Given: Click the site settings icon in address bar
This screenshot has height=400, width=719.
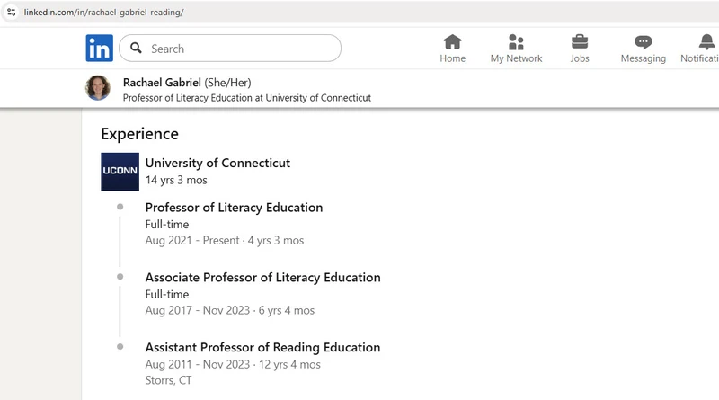Looking at the screenshot, I should [x=12, y=13].
